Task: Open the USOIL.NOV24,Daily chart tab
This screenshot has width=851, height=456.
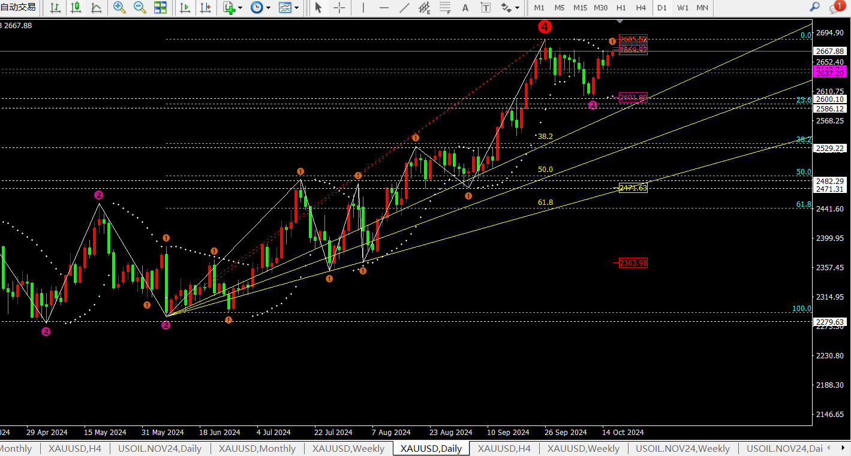Action: coord(160,448)
